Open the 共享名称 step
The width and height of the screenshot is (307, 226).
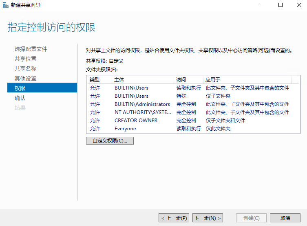click(x=25, y=69)
